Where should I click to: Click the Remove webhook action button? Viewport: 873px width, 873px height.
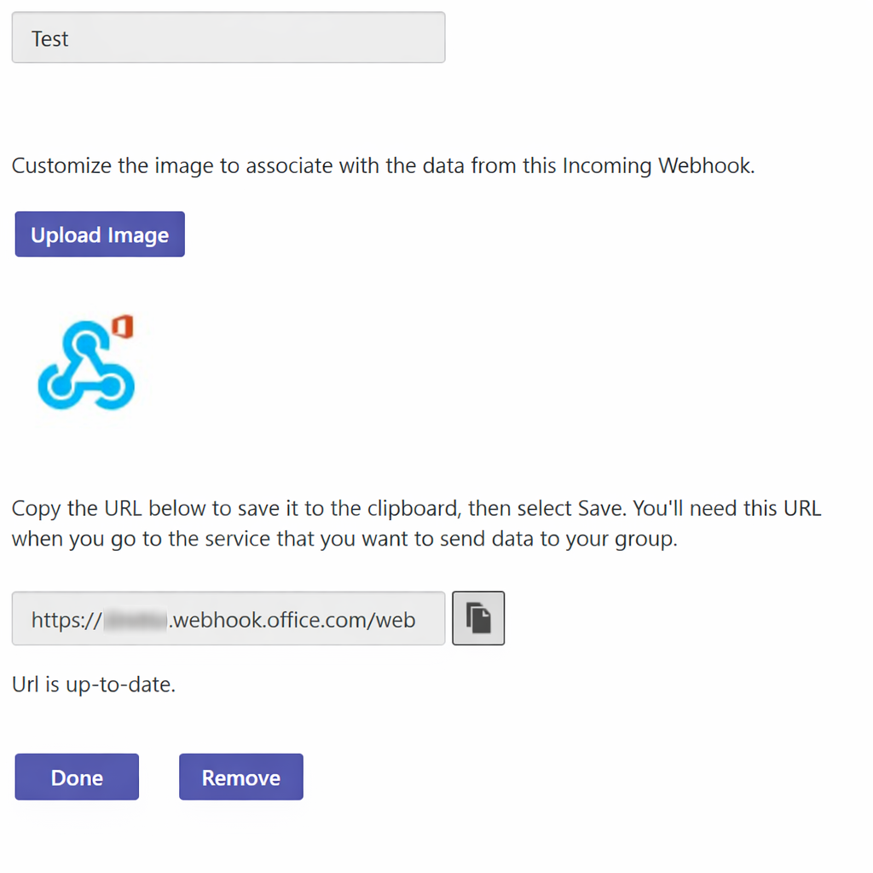coord(240,777)
